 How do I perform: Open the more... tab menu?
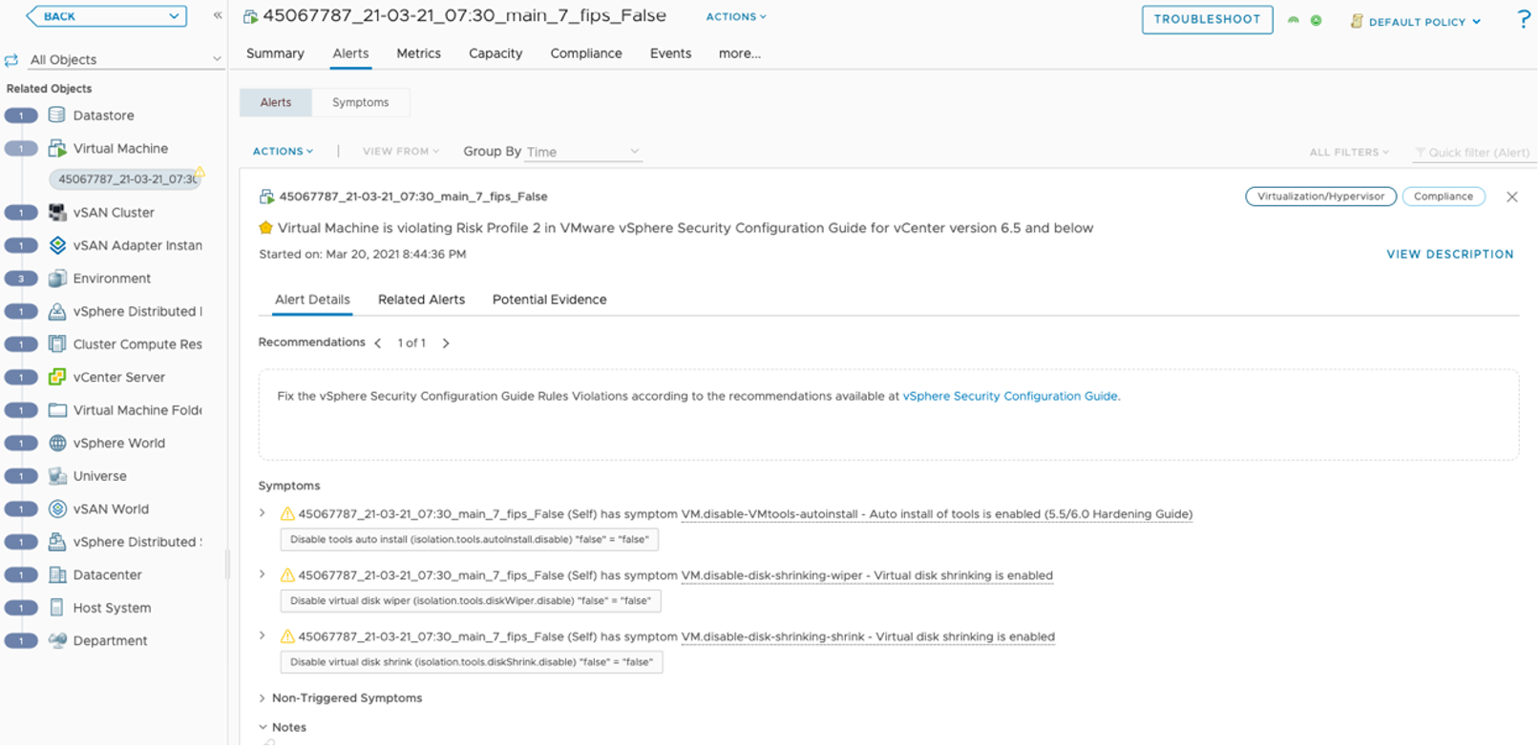click(x=740, y=53)
